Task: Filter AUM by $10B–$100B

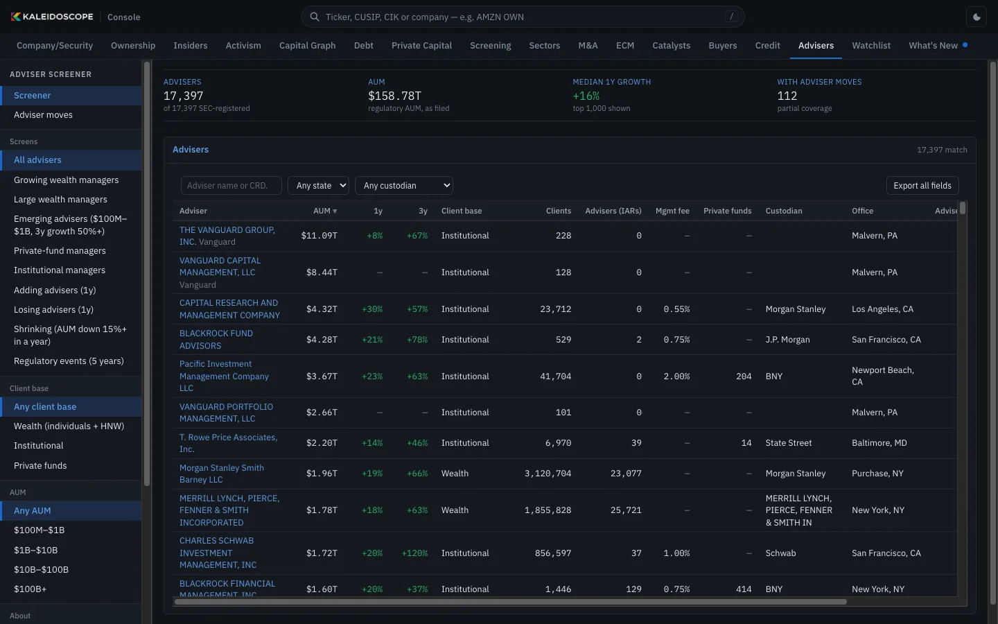Action: click(x=71, y=570)
